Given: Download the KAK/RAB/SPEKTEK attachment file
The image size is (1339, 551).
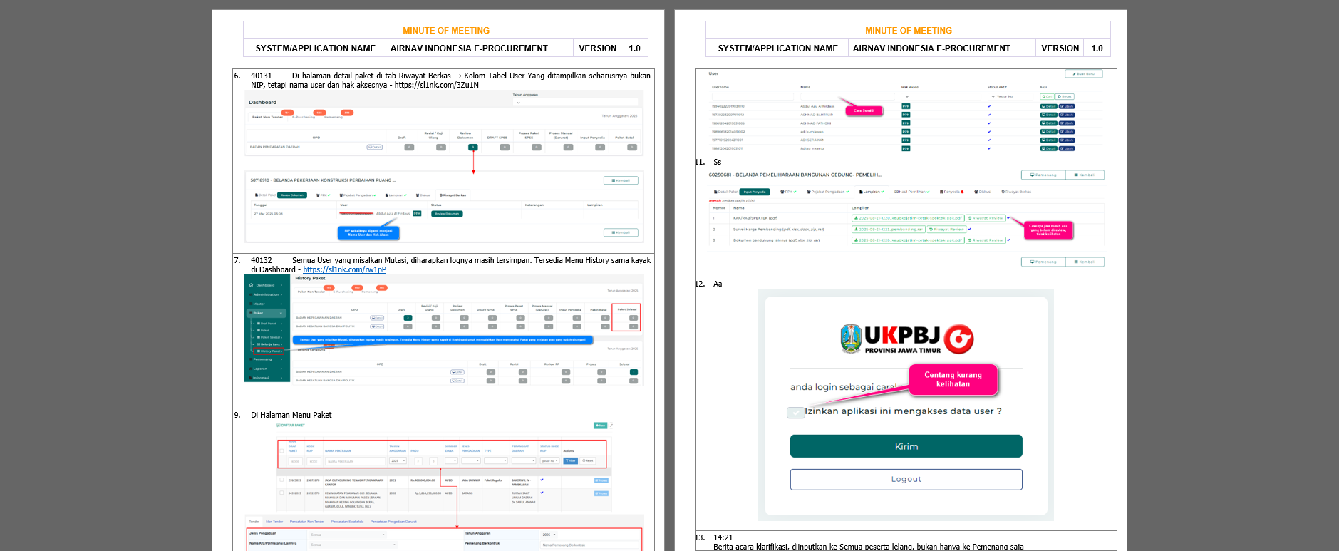Looking at the screenshot, I should click(x=908, y=218).
